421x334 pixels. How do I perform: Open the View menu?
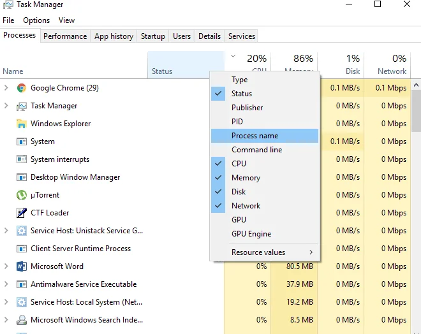point(66,20)
